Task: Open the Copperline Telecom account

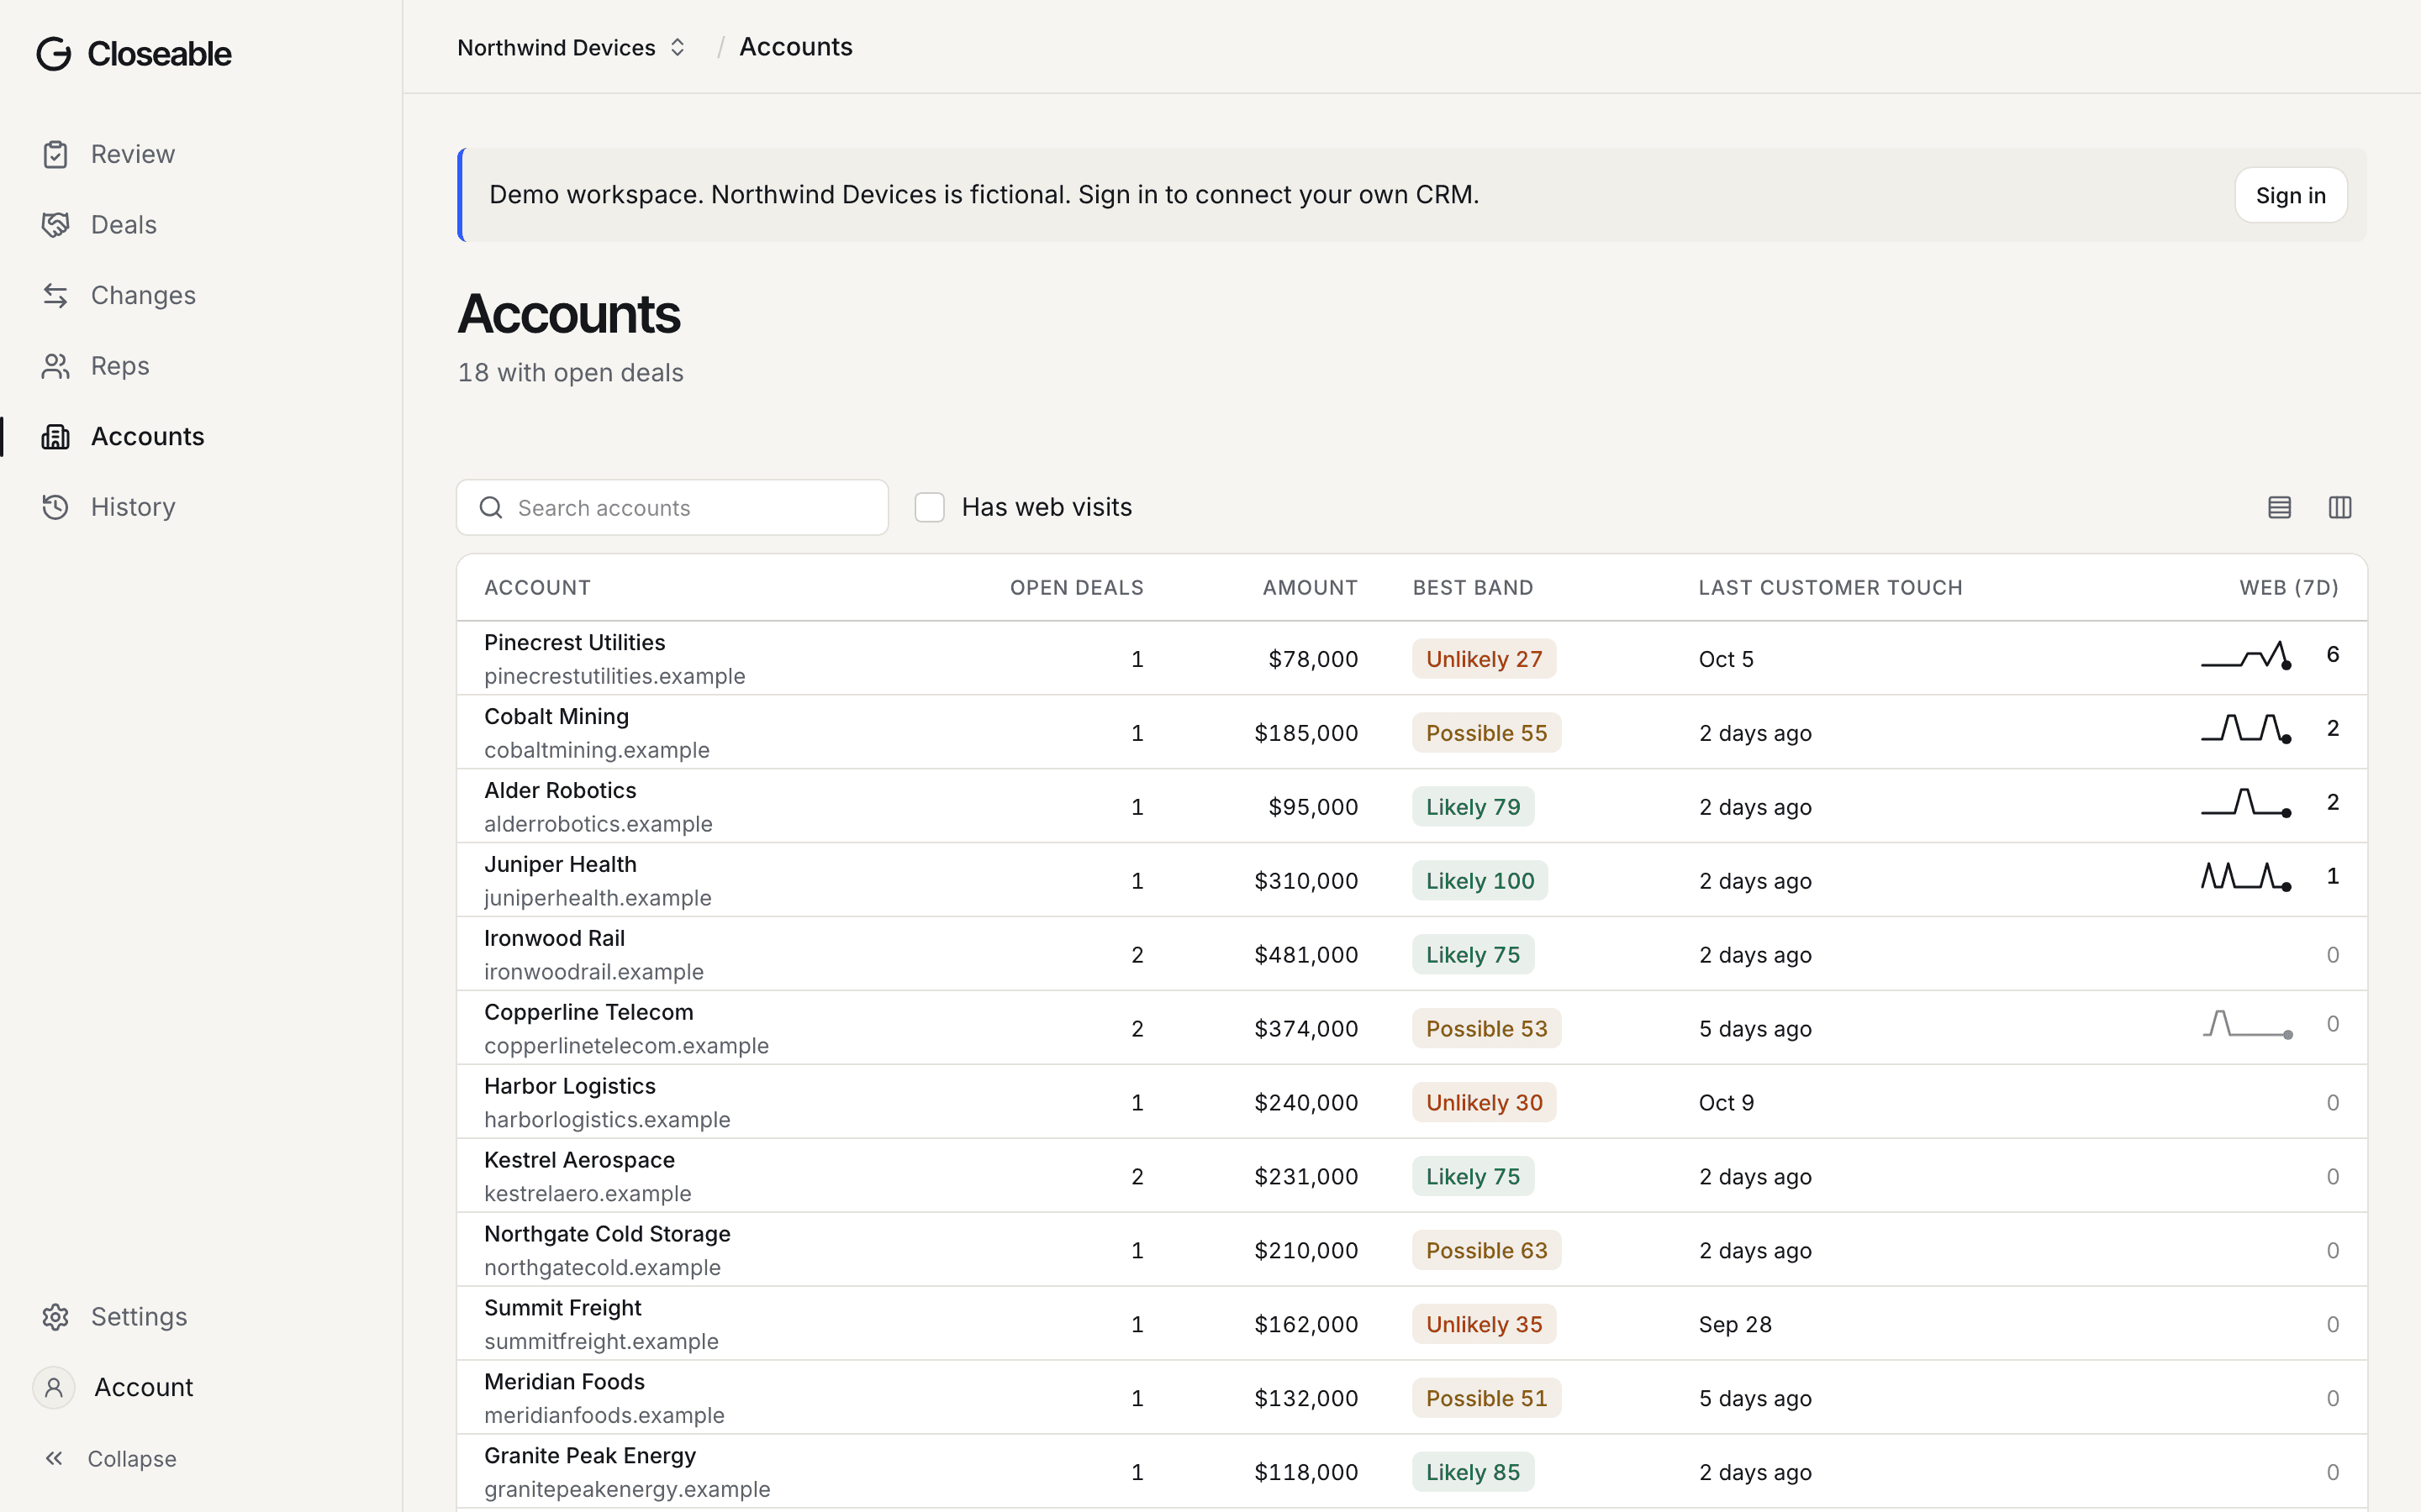Action: pos(588,1013)
